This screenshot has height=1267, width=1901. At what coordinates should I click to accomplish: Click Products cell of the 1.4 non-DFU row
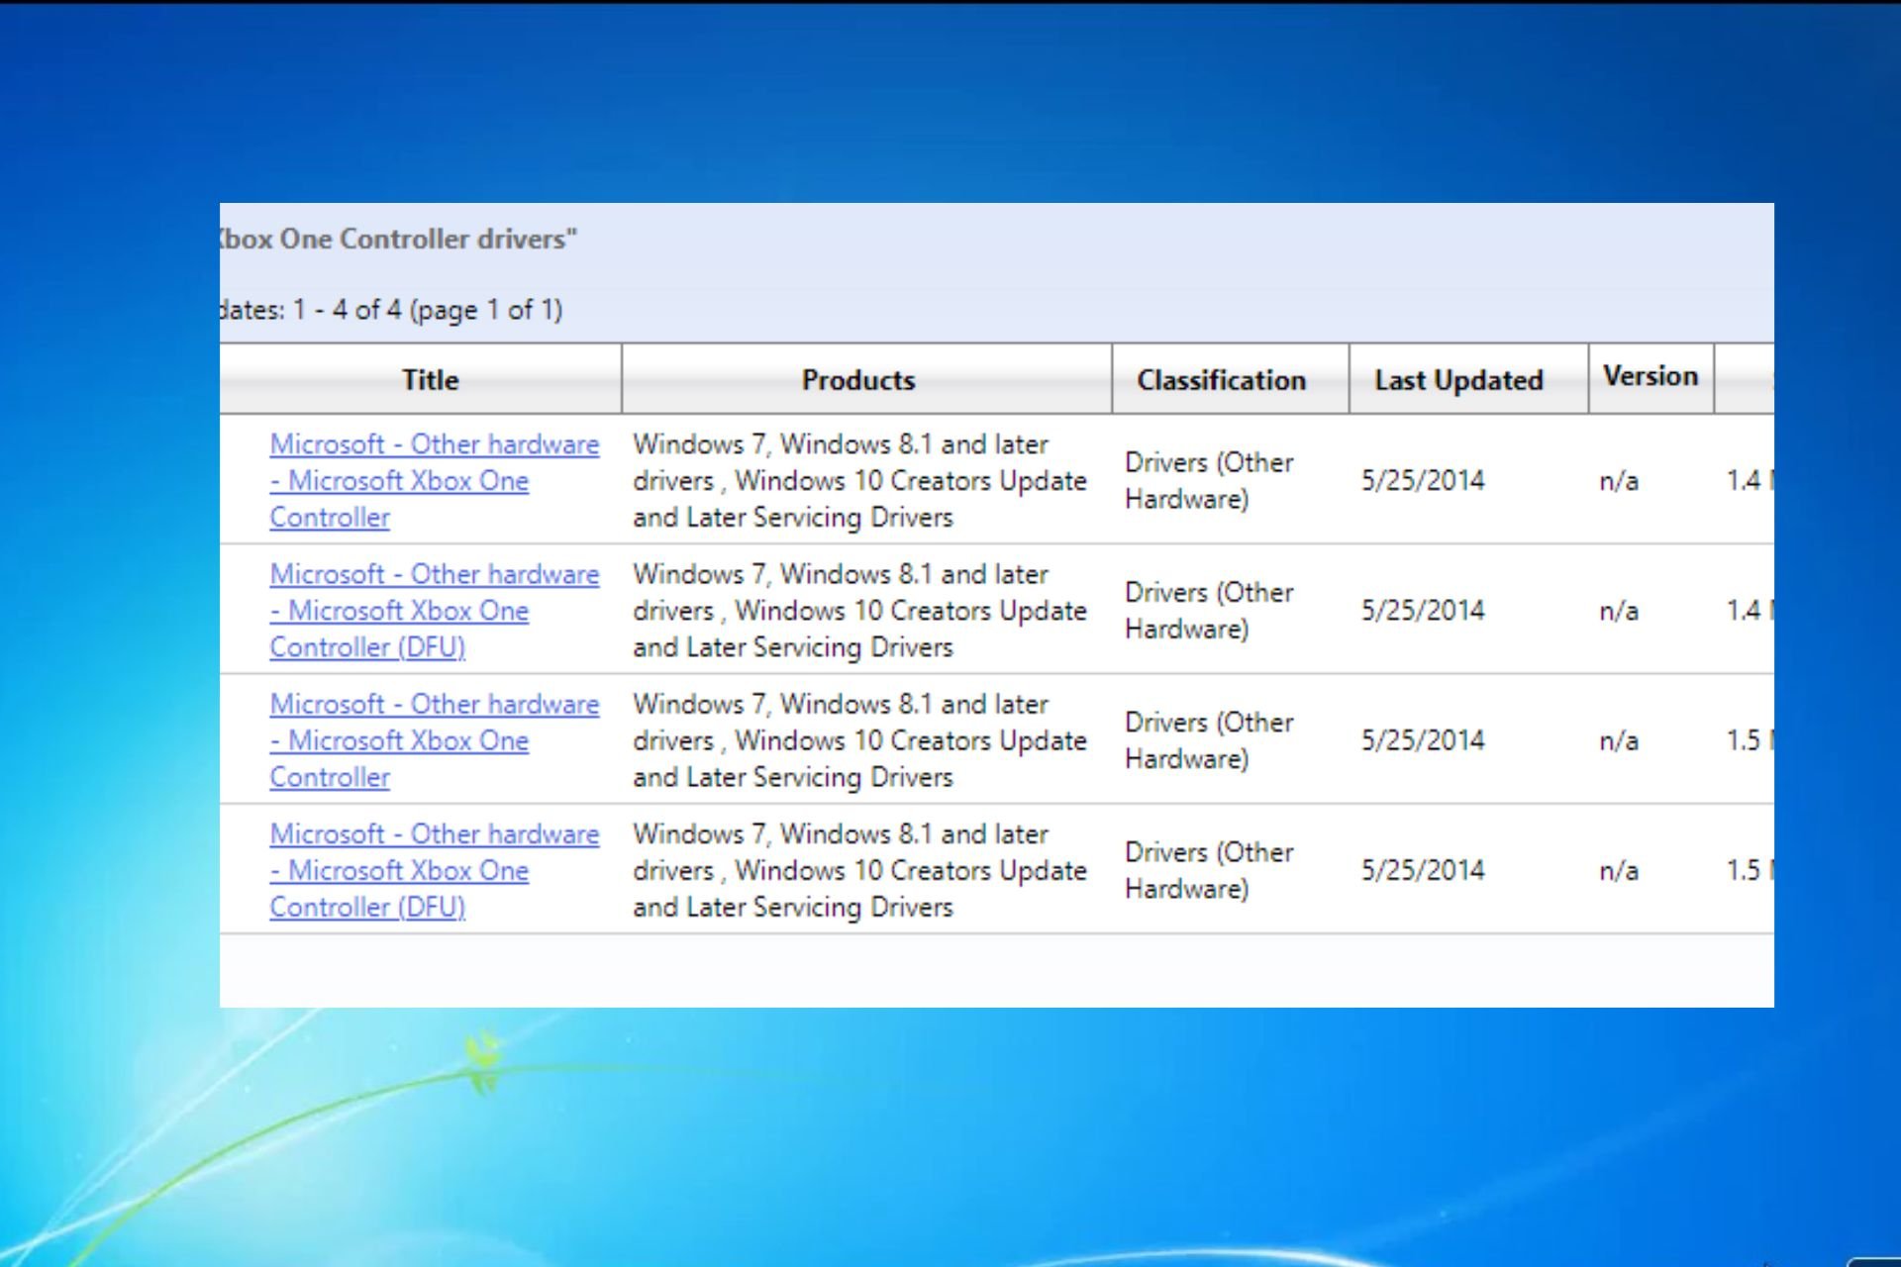pyautogui.click(x=859, y=480)
